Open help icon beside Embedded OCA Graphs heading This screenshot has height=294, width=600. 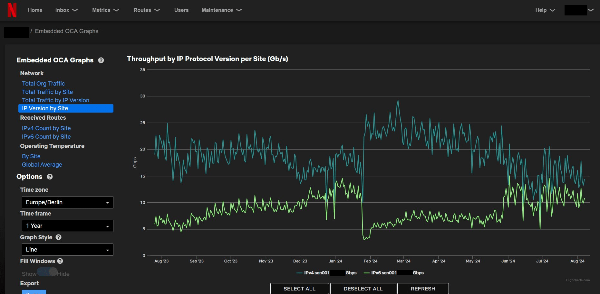click(x=101, y=60)
